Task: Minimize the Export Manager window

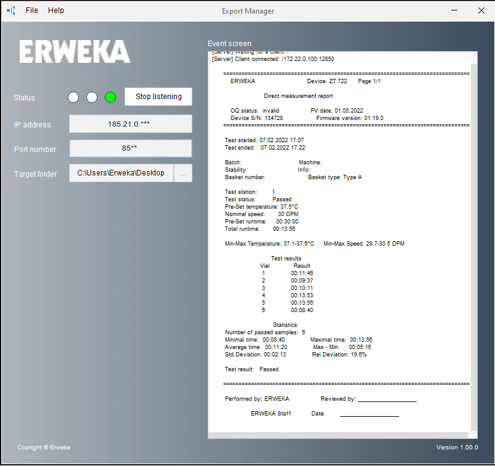Action: coord(454,10)
